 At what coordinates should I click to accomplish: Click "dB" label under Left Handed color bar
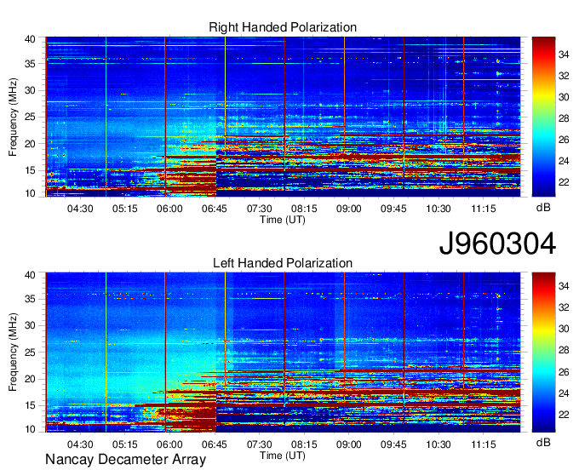tap(543, 442)
